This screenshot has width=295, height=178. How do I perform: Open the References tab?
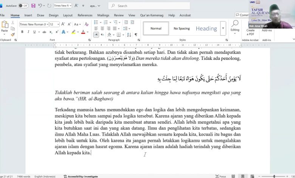coord(85,15)
